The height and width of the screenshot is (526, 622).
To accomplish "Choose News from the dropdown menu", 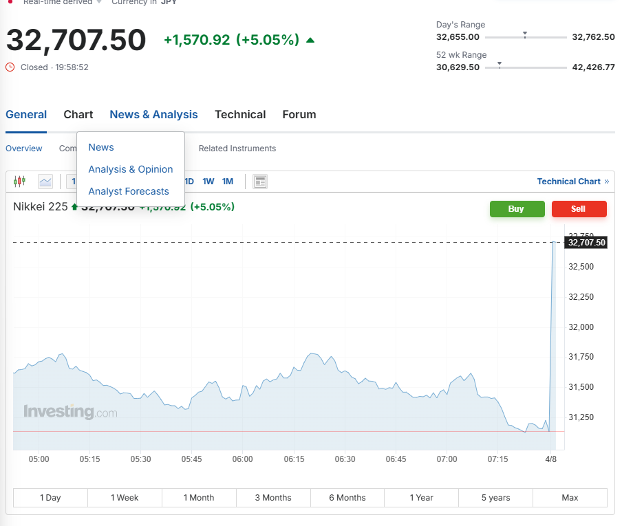I will click(x=101, y=147).
